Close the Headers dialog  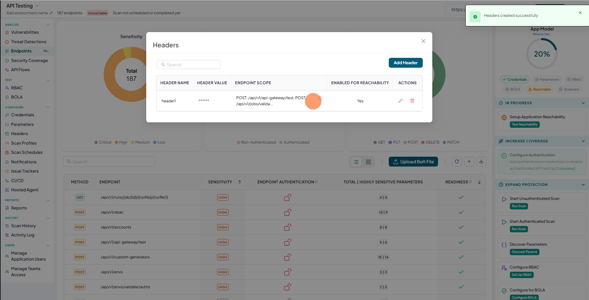(423, 41)
